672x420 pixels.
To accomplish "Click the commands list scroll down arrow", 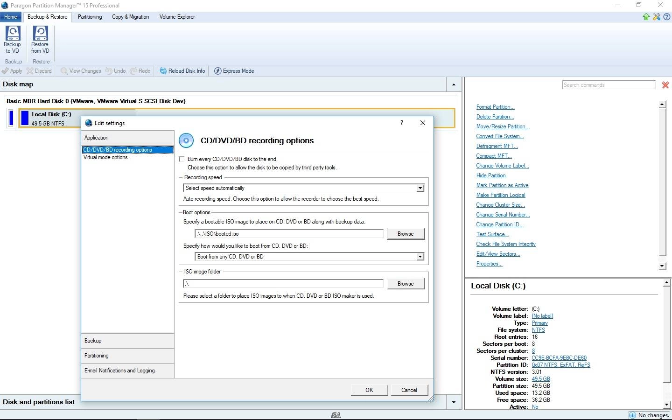I will pyautogui.click(x=662, y=266).
